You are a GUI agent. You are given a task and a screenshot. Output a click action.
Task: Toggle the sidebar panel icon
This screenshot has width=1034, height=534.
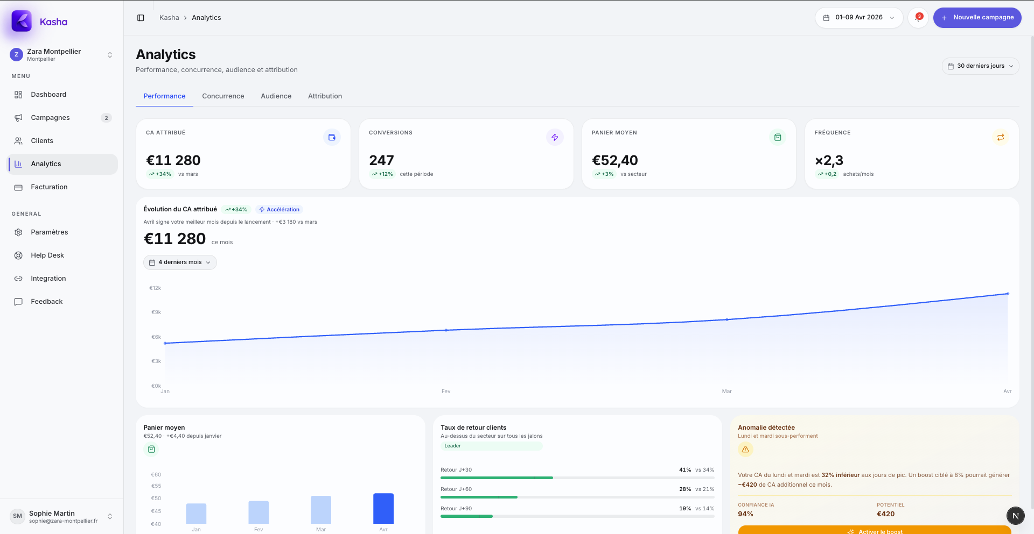point(141,18)
